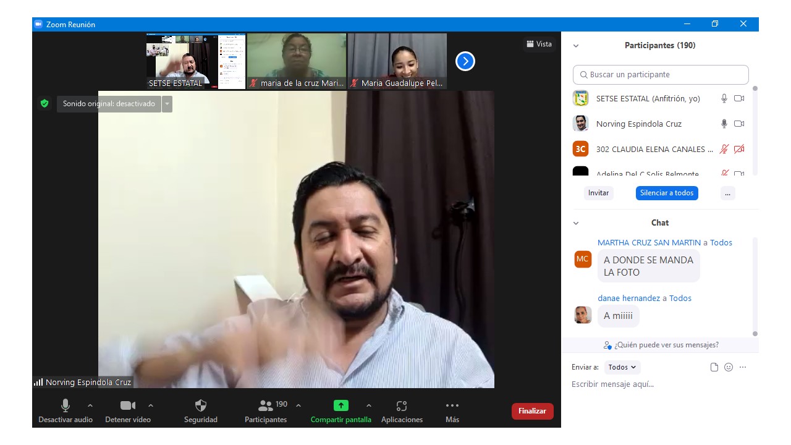Click the muted mic icon on maria de la cruz thumbnail
Image resolution: width=791 pixels, height=445 pixels.
(x=253, y=83)
